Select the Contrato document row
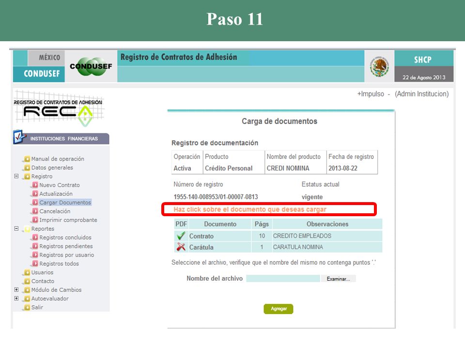Image resolution: width=465 pixels, height=349 pixels. tap(278, 236)
